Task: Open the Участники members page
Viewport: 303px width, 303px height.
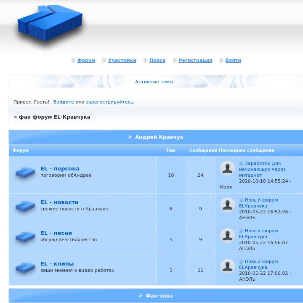Action: (x=122, y=60)
